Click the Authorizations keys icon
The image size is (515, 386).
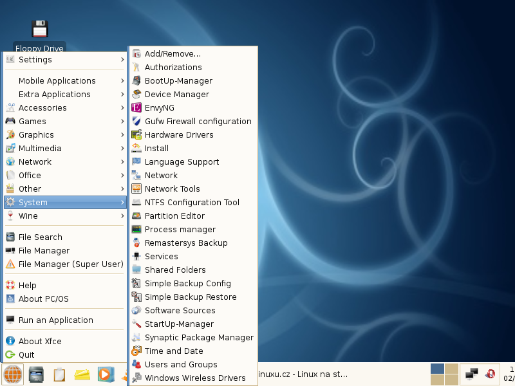[136, 68]
